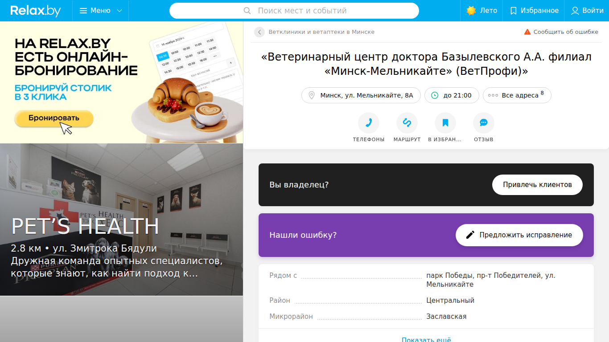
Task: Open working hours до 21:00 chip
Action: coord(452,95)
